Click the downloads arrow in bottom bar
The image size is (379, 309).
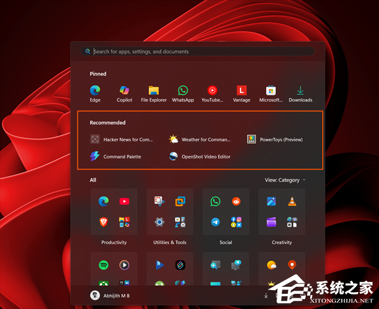266,296
